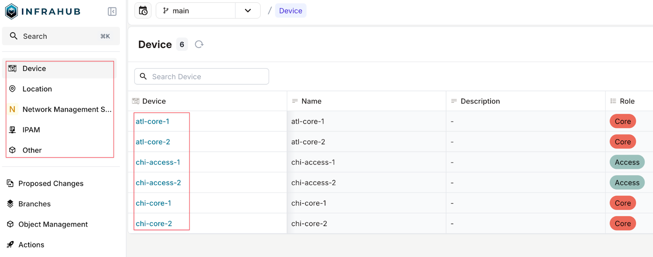Click the Role column header icon
This screenshot has width=653, height=257.
point(613,101)
